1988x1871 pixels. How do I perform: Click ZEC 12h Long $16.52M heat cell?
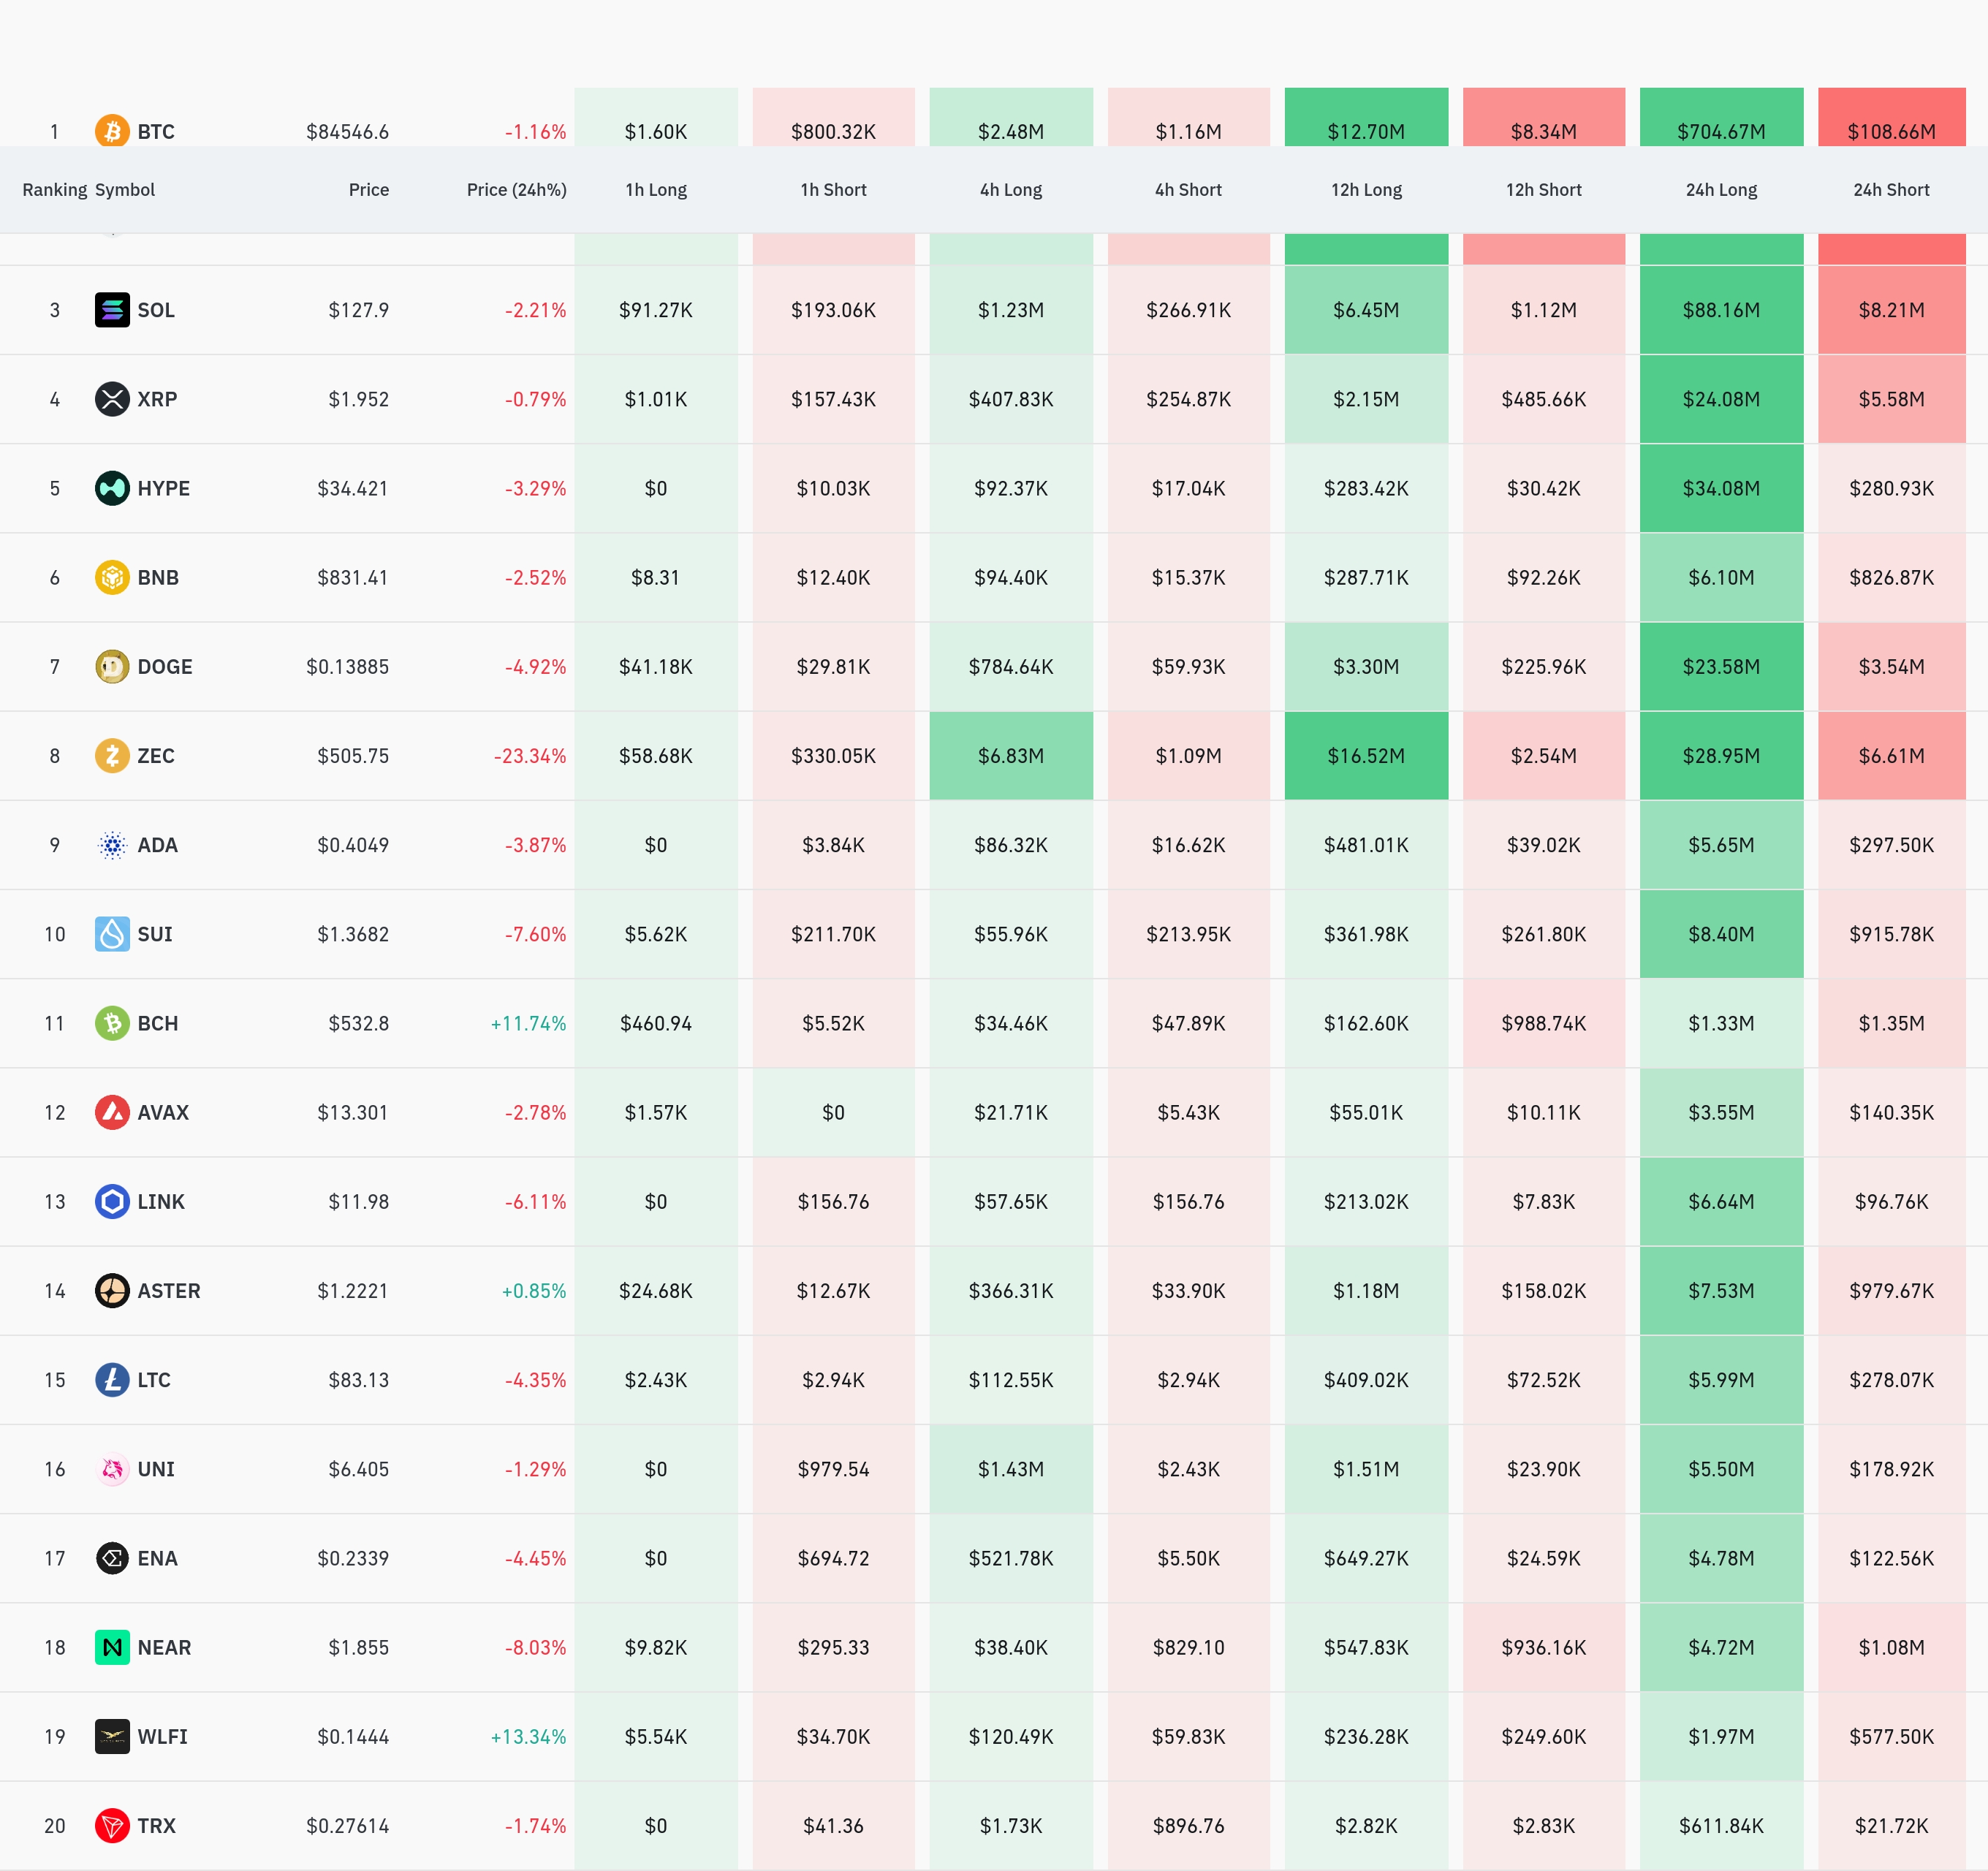coord(1366,756)
